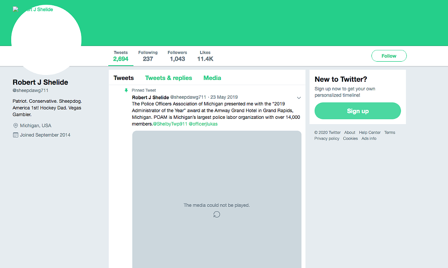Click the green pinned tweet pin icon

[x=126, y=90]
